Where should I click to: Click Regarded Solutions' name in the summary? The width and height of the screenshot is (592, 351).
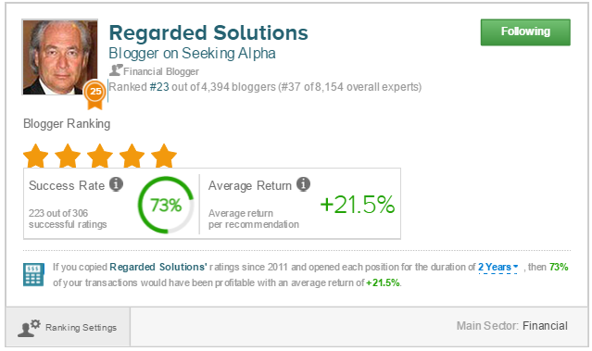click(x=158, y=267)
